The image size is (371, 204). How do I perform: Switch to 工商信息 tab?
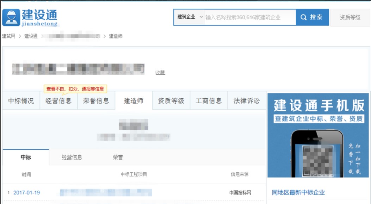(x=209, y=101)
